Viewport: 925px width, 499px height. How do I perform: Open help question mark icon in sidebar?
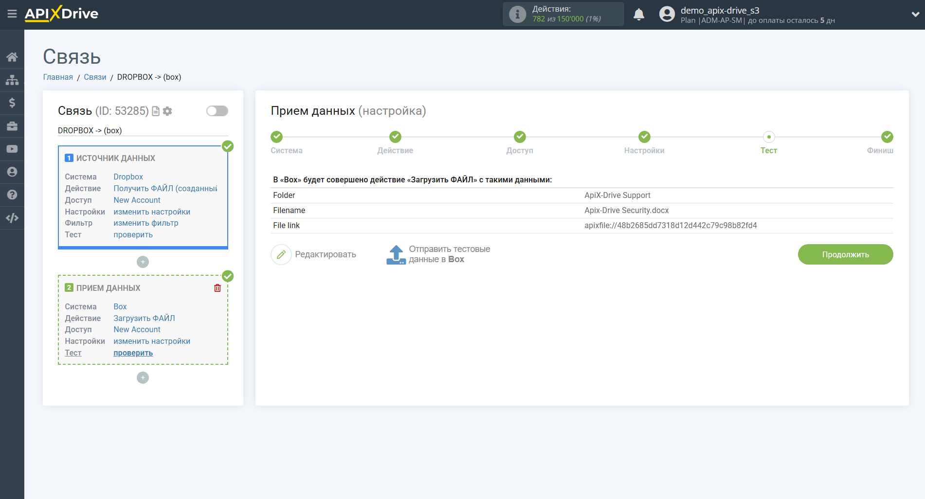[x=12, y=195]
